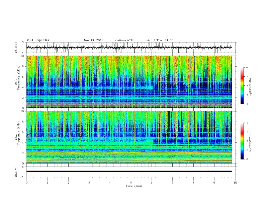Select the date "Nov.13, 2021"

tap(93, 40)
